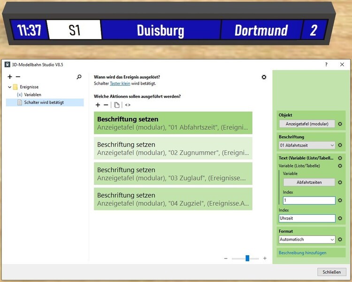352x282 pixels.
Task: Click the track number 2 on the display board
Action: click(x=314, y=30)
